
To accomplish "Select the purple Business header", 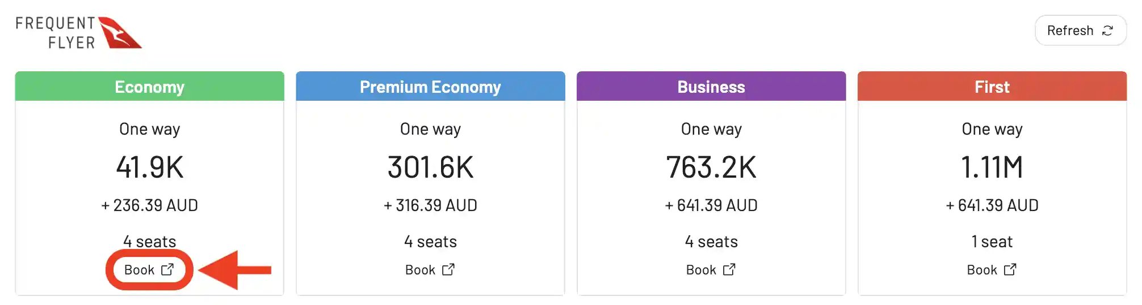I will [711, 87].
